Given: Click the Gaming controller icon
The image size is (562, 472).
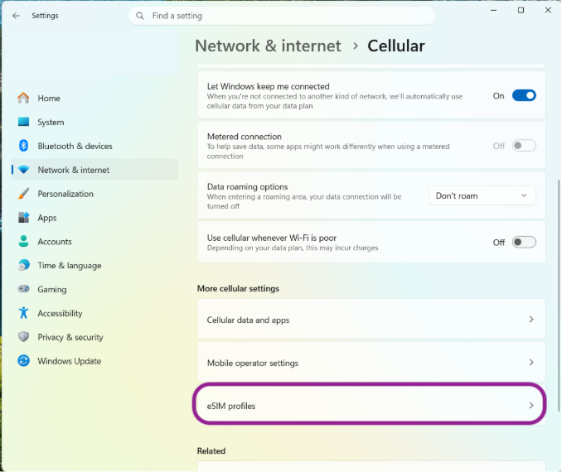Looking at the screenshot, I should 24,289.
